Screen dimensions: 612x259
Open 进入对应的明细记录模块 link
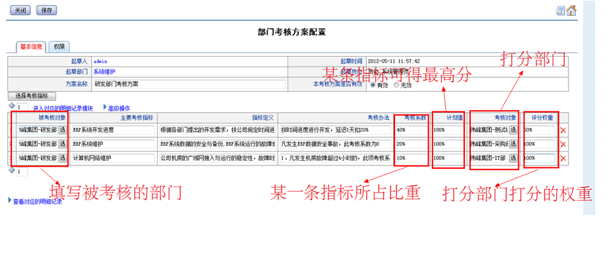[x=63, y=109]
